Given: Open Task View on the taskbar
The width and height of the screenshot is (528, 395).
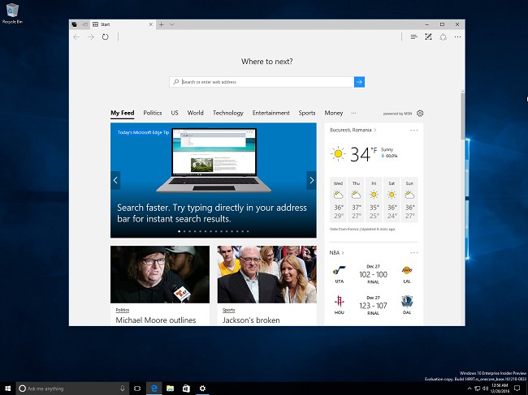Looking at the screenshot, I should click(137, 389).
